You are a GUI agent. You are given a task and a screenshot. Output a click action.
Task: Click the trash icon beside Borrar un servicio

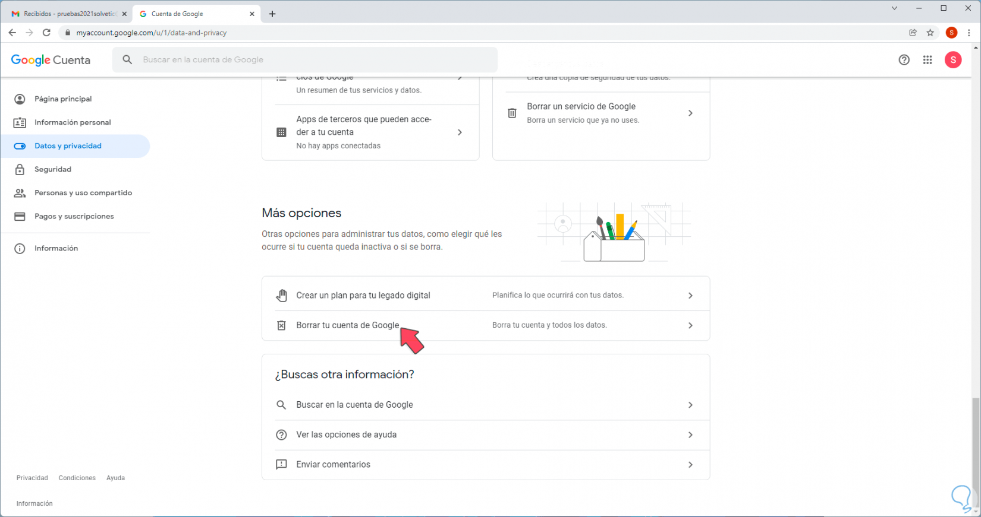click(512, 113)
